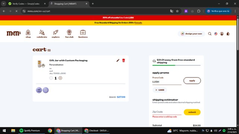
Task: Click the apply promo button
Action: point(192,81)
